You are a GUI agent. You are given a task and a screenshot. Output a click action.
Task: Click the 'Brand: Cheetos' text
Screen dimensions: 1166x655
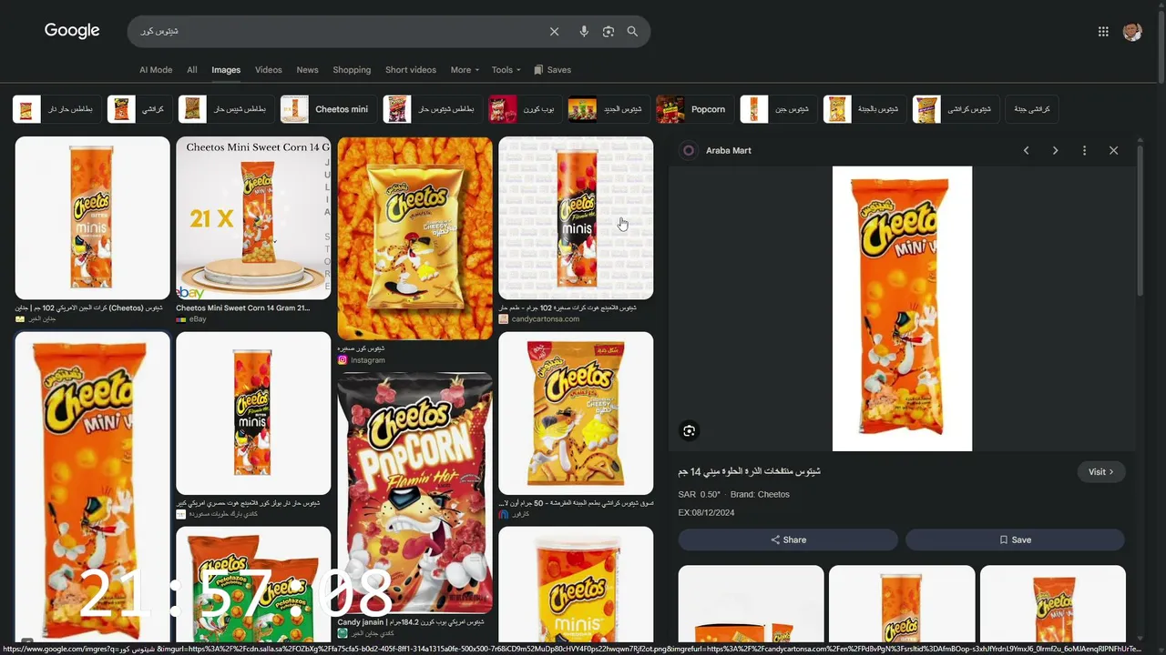tap(760, 495)
